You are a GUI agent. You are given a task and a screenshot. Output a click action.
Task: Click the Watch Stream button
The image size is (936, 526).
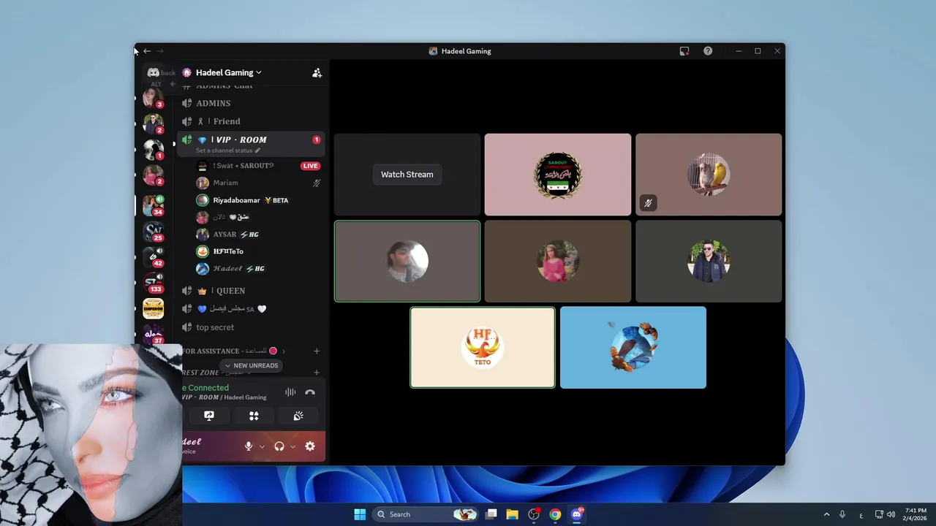pos(407,175)
